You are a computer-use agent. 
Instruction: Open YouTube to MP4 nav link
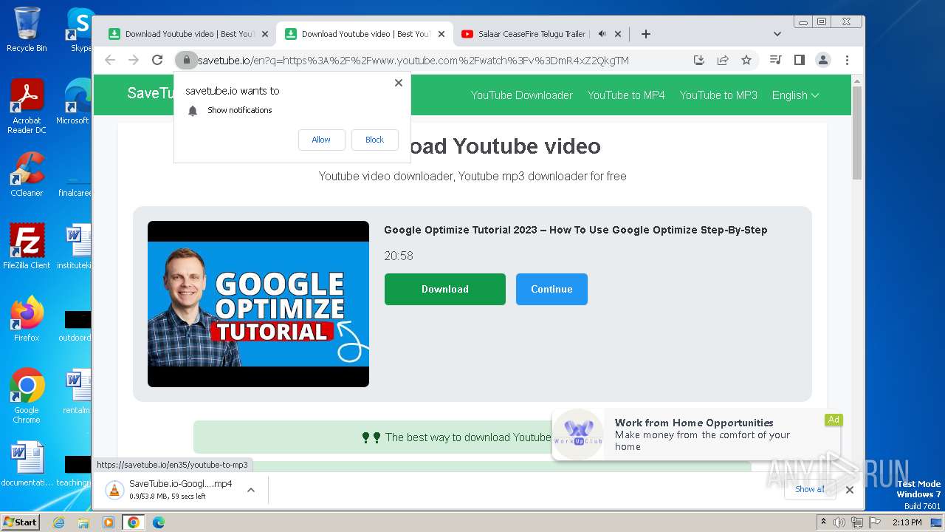tap(626, 95)
